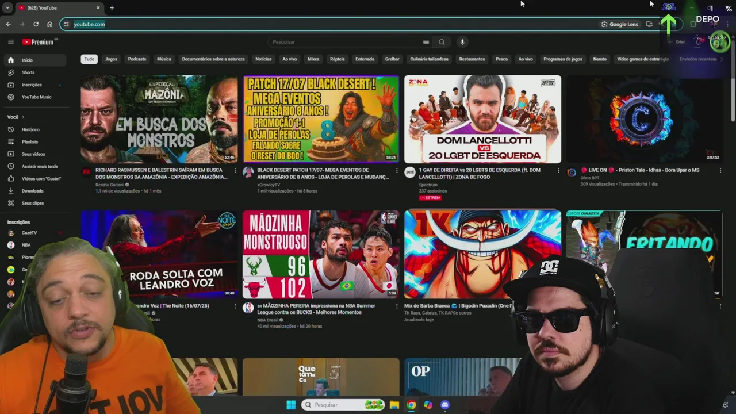This screenshot has width=736, height=414.
Task: Click the browser home button
Action: point(50,24)
